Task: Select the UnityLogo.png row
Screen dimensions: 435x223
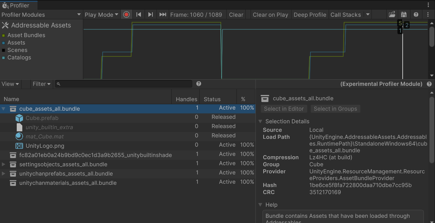Action: point(128,146)
